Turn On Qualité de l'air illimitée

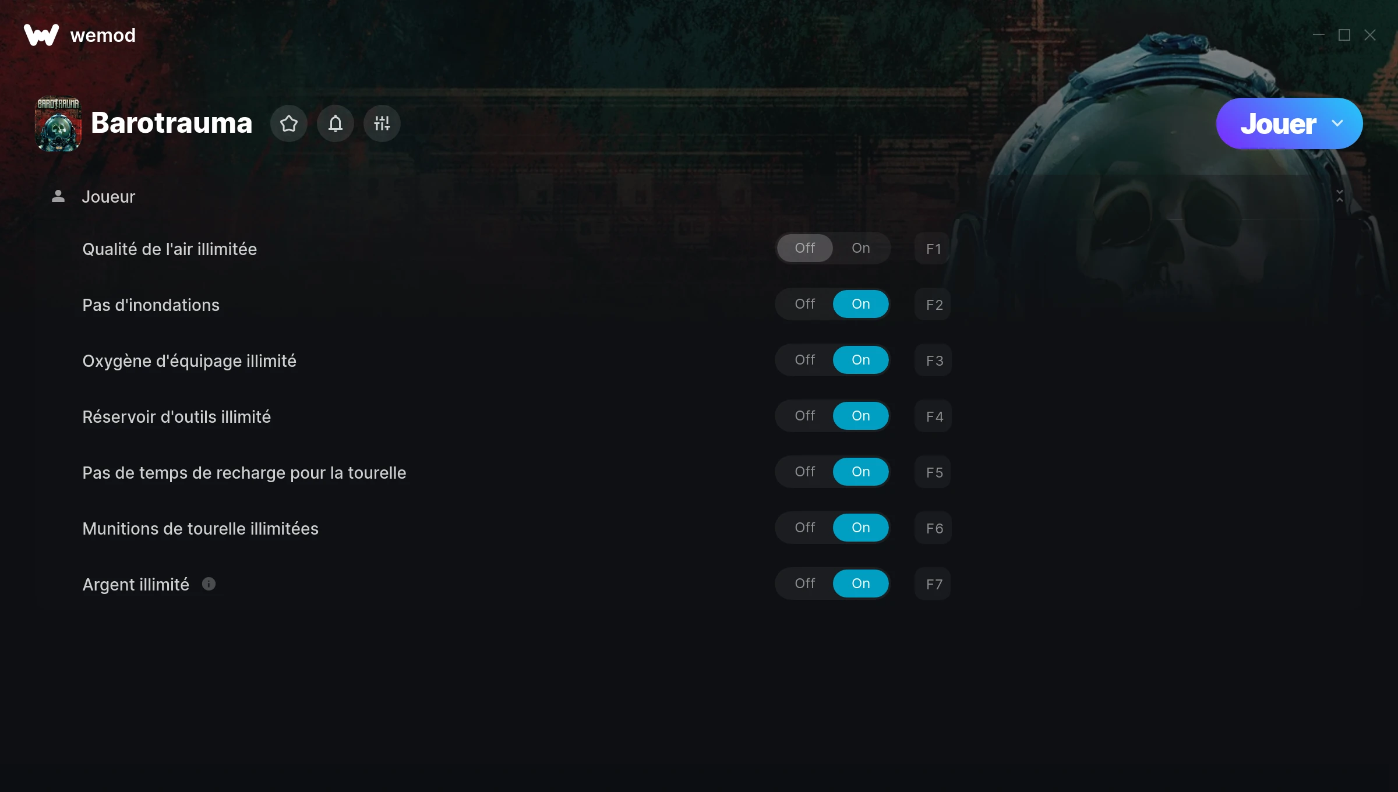point(861,248)
